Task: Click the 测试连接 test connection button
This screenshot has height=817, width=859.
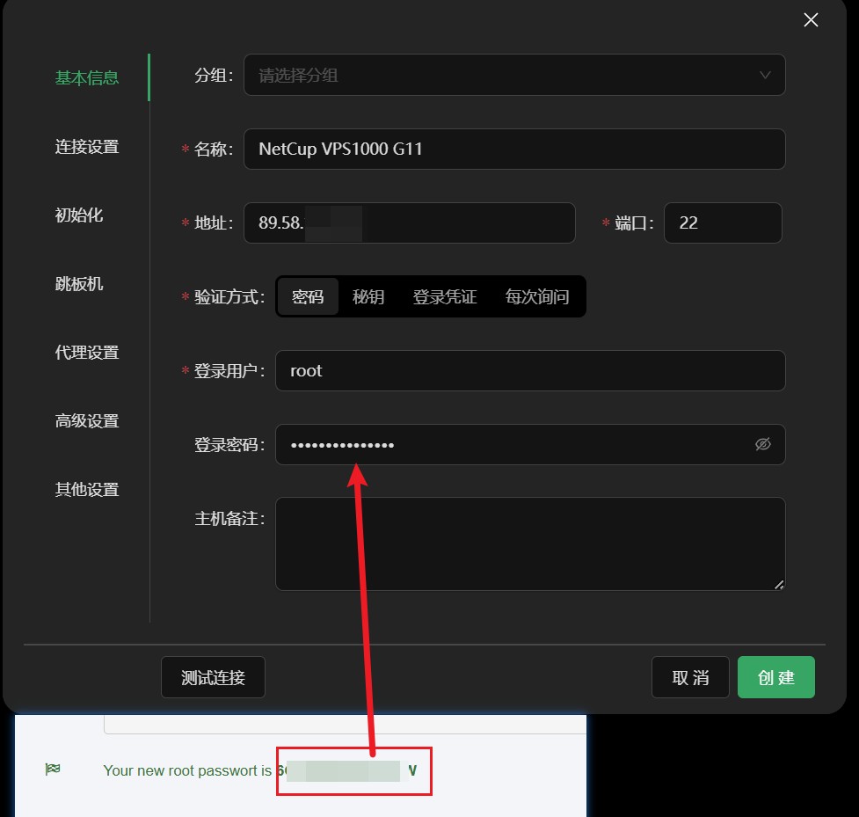Action: coord(213,677)
